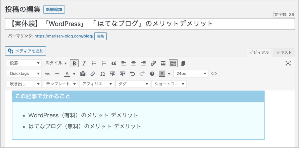
Task: Align text right
Action: pyautogui.click(x=143, y=63)
